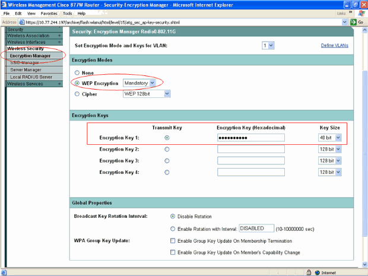Expand the Wireless Association sidebar section
Viewport: 368px width, 276px height.
pyautogui.click(x=59, y=36)
